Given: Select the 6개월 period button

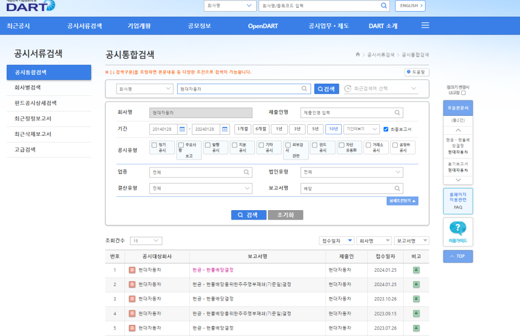Looking at the screenshot, I should pyautogui.click(x=261, y=129).
